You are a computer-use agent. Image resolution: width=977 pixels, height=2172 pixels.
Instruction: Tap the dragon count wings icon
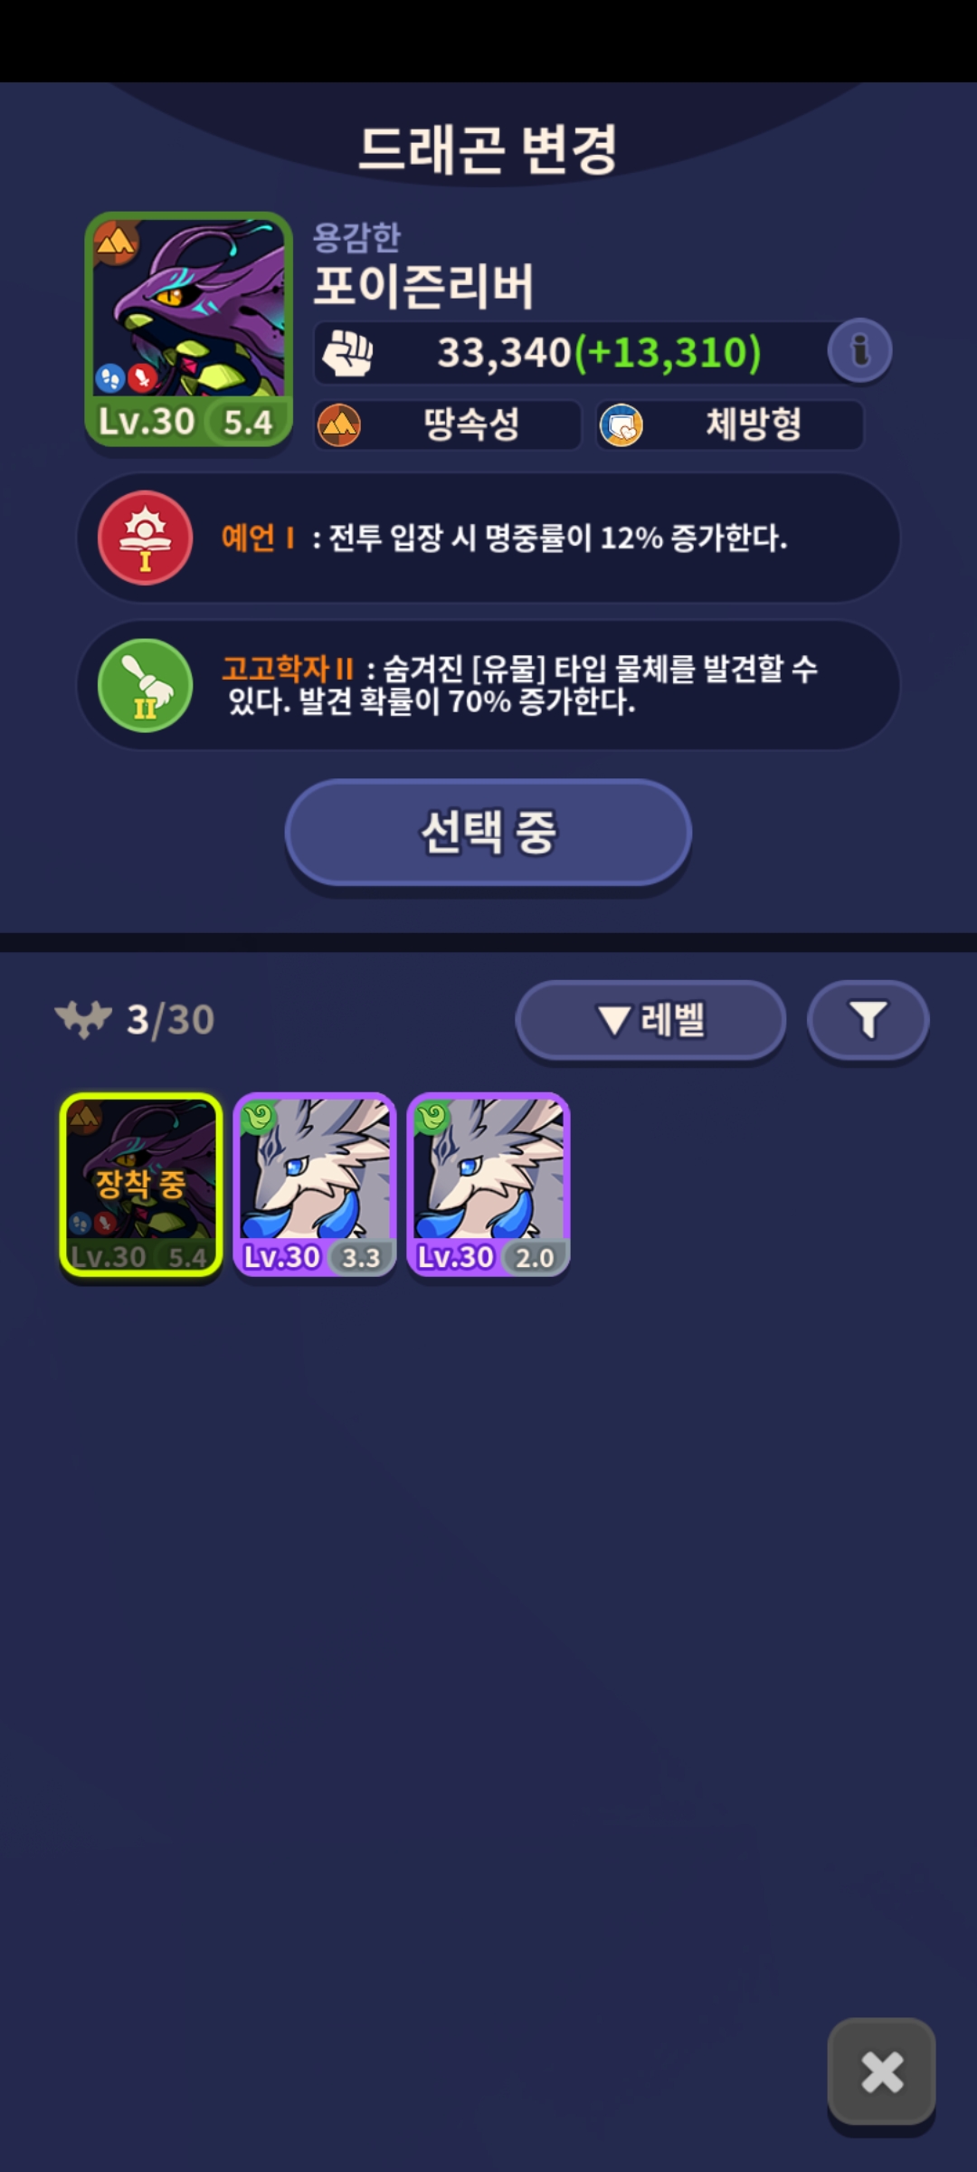point(83,1020)
